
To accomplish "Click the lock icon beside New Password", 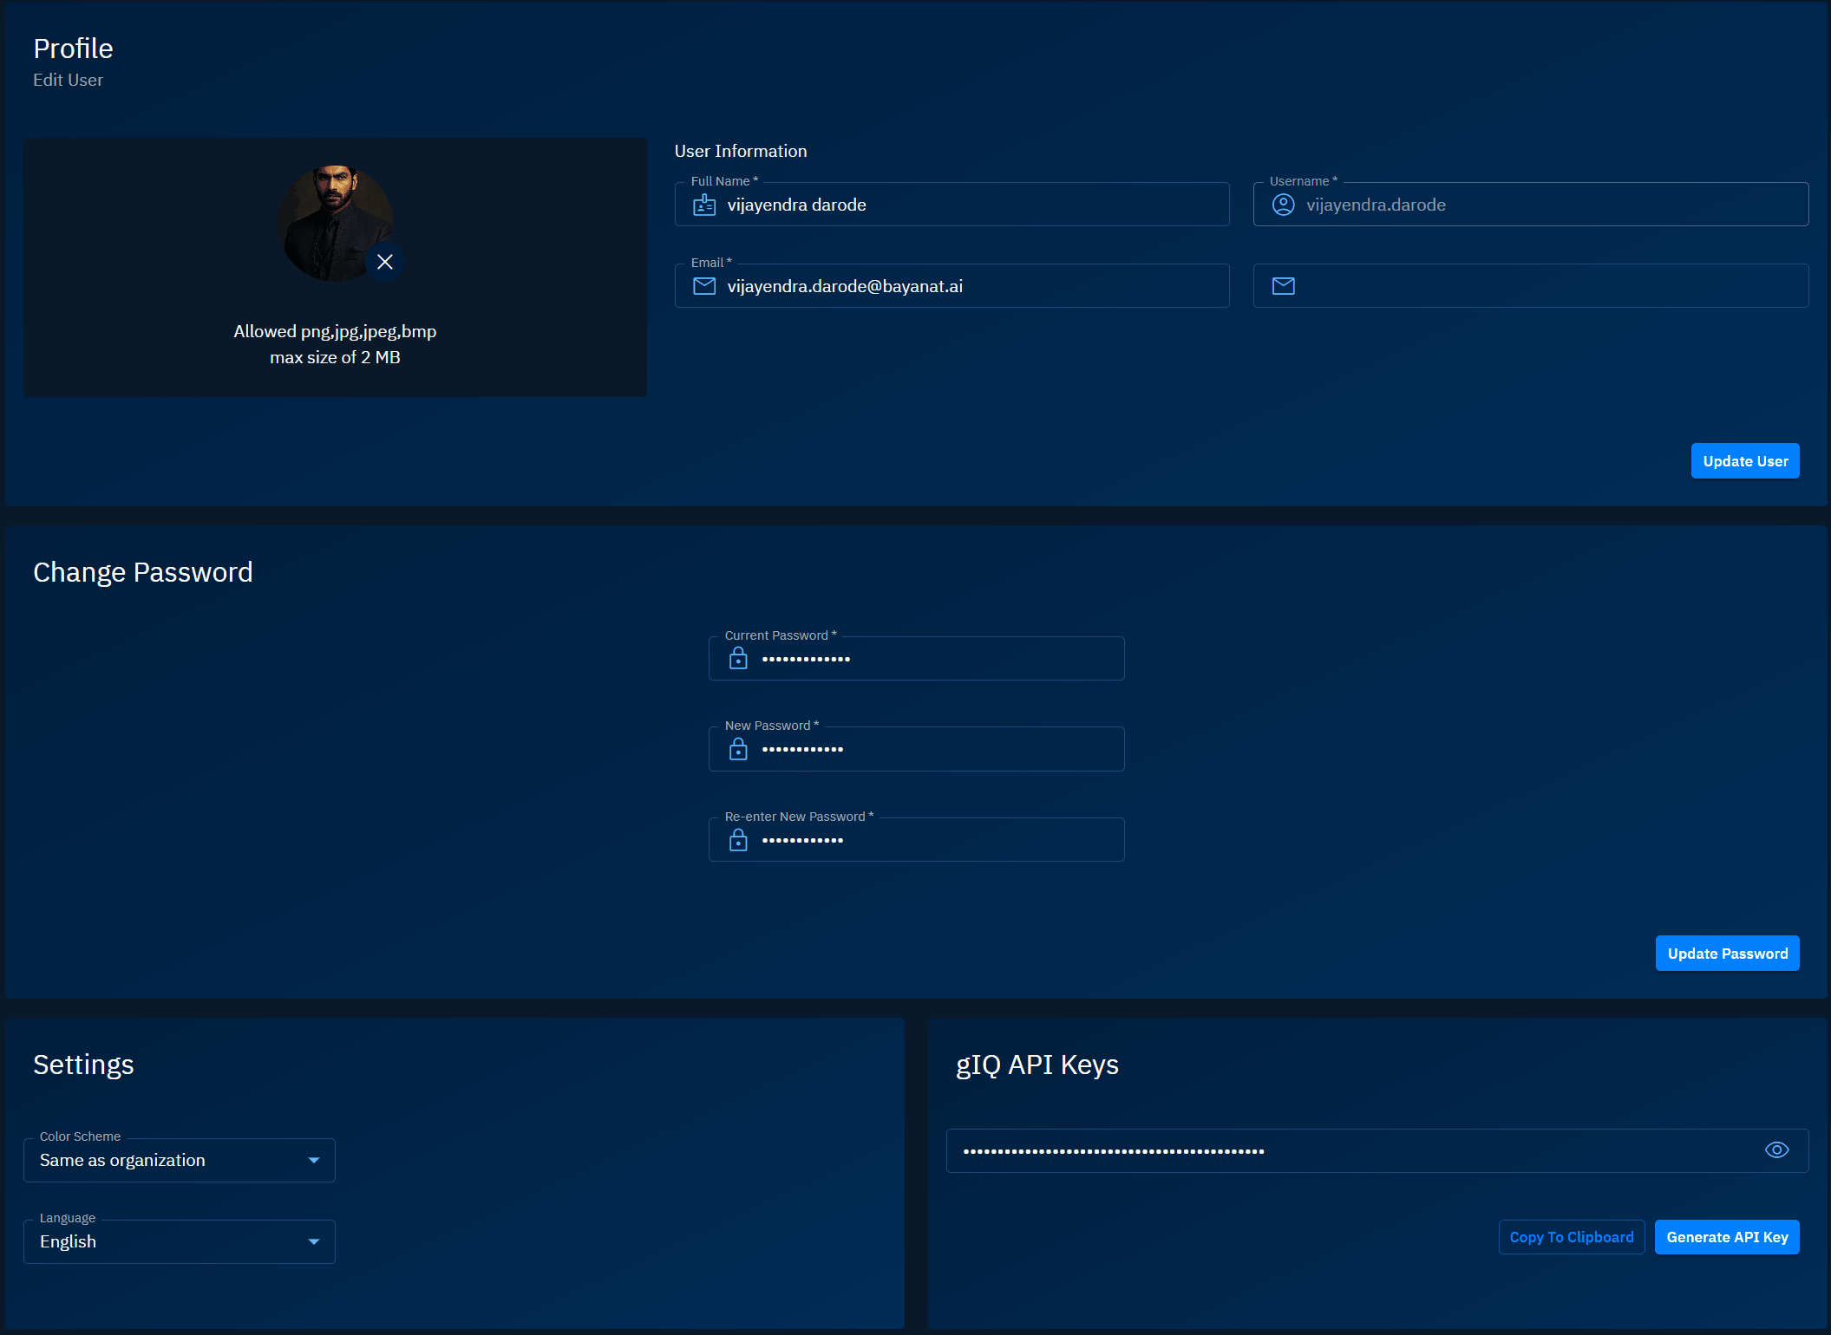I will pyautogui.click(x=738, y=749).
